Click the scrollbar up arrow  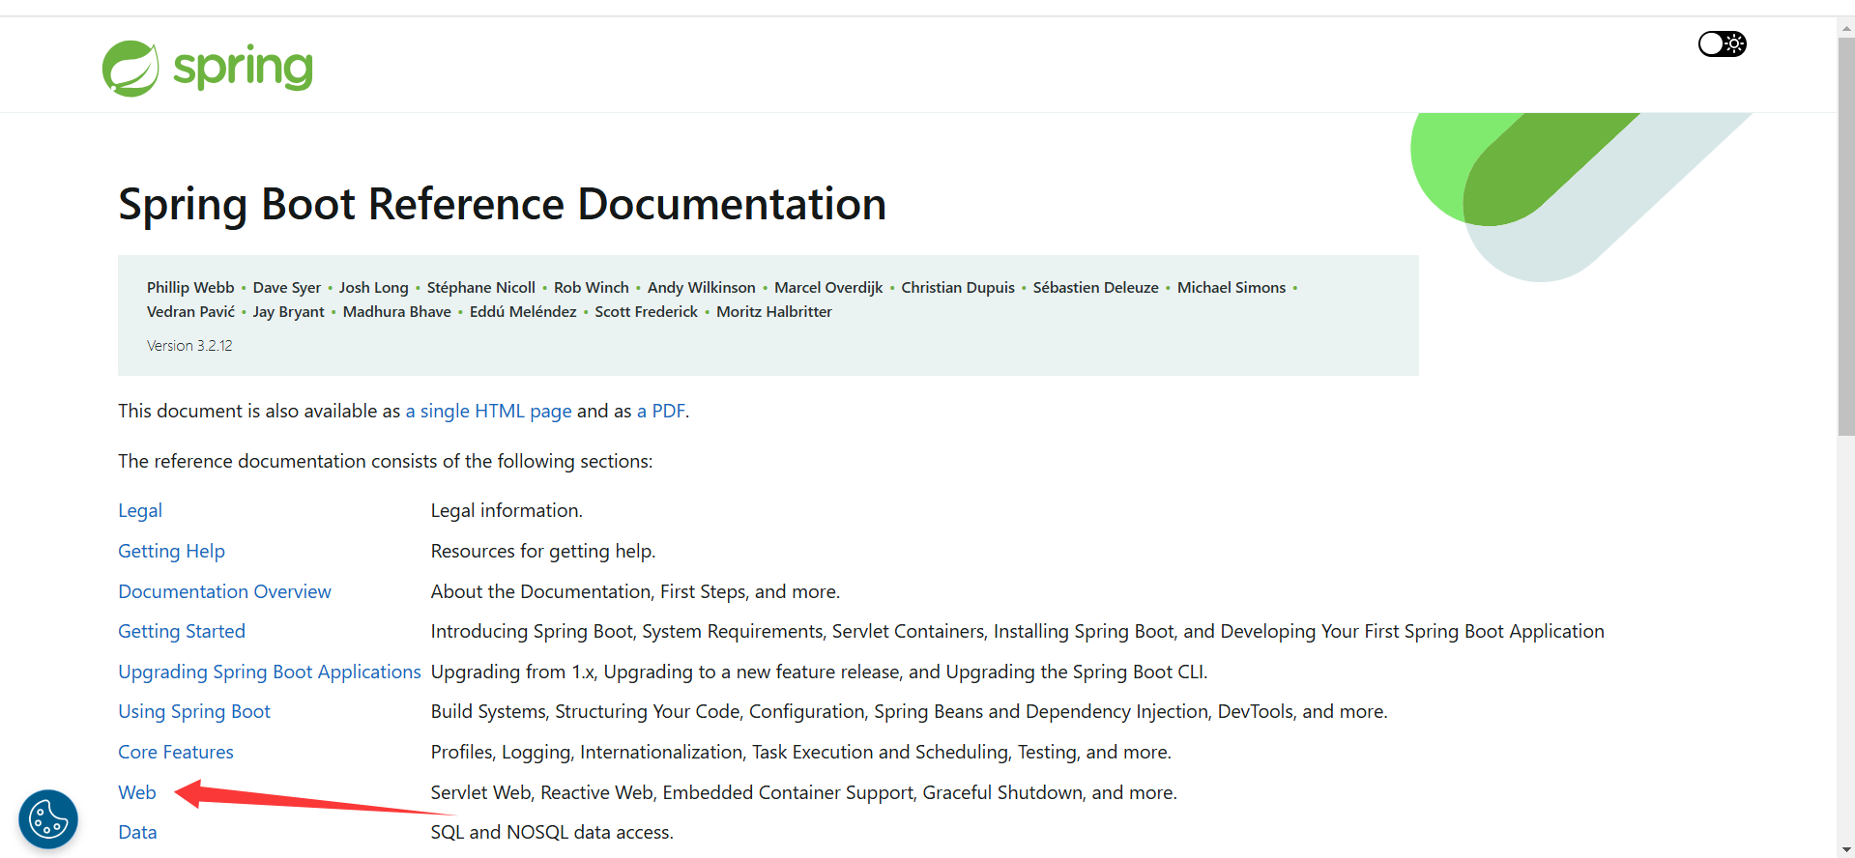point(1845,27)
